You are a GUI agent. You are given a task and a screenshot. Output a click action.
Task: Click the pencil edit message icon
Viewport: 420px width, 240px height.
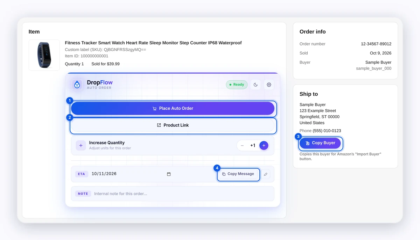tap(266, 174)
